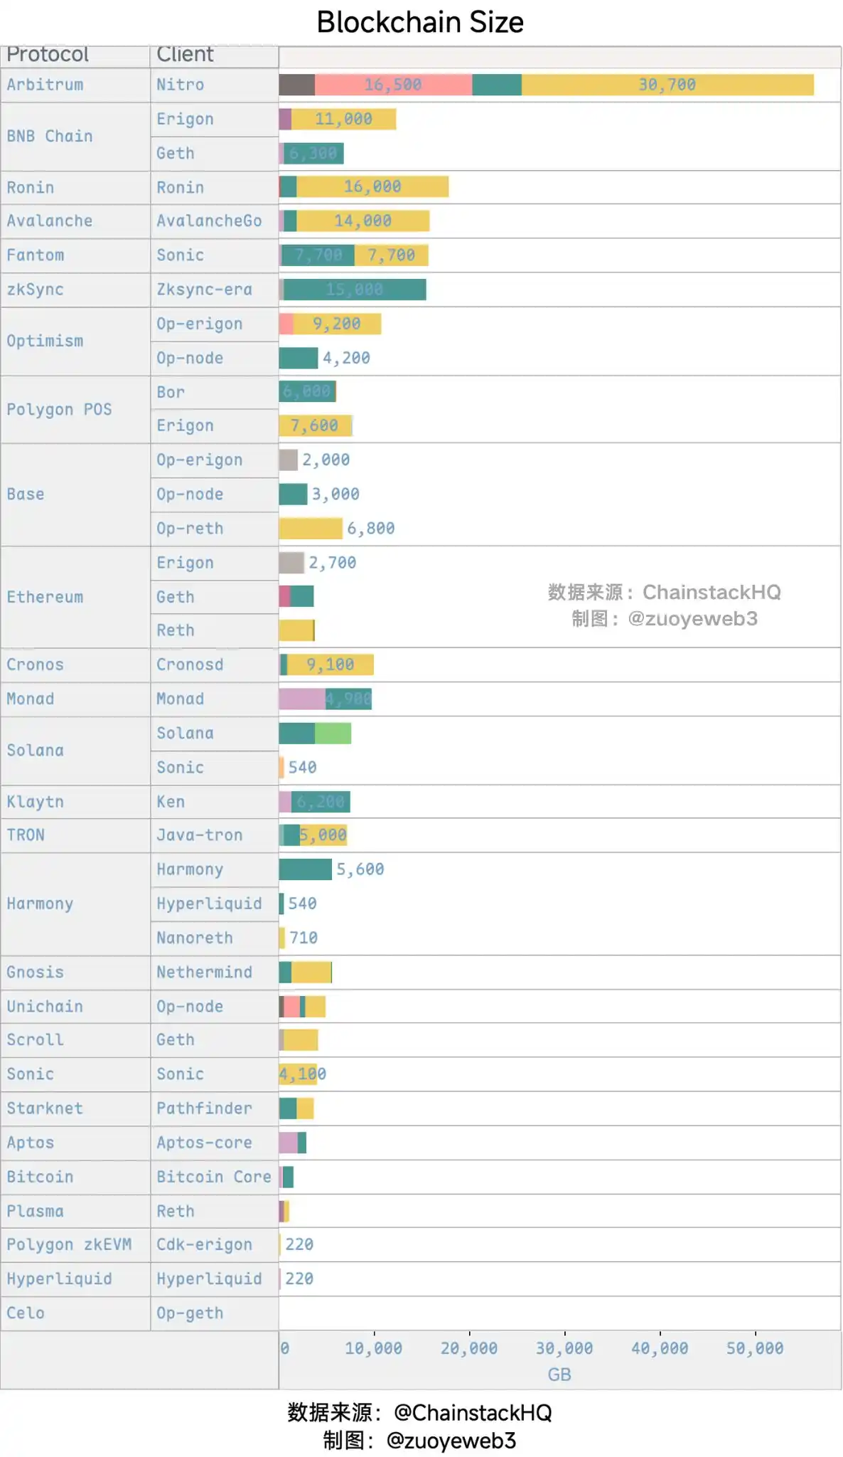Click the Blockchain Size chart title
Viewport: 843px width, 1457px height.
[x=420, y=22]
